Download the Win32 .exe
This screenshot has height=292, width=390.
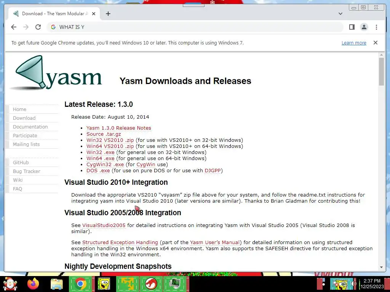[101, 152]
